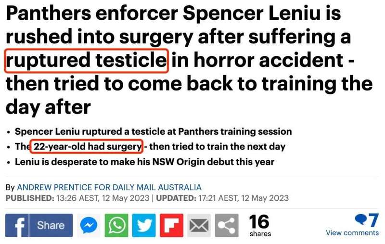The height and width of the screenshot is (244, 385).
Task: Tweet article using Twitter bird icon
Action: 144,225
